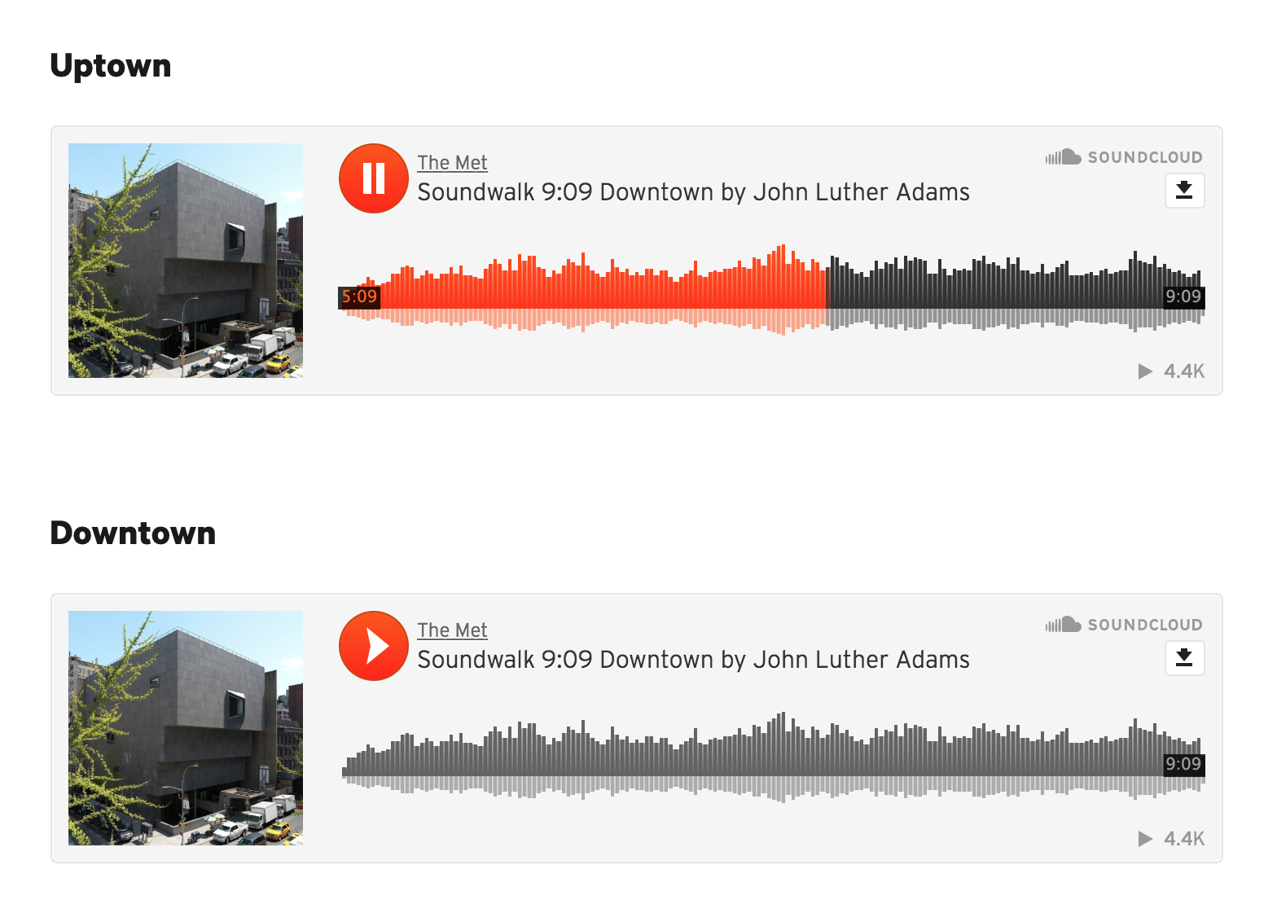Pause the Uptown soundwalk track
The image size is (1277, 922).
pyautogui.click(x=373, y=178)
